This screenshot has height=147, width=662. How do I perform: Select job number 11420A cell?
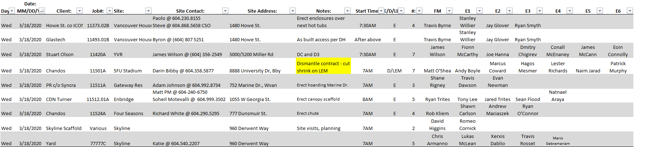click(x=98, y=55)
